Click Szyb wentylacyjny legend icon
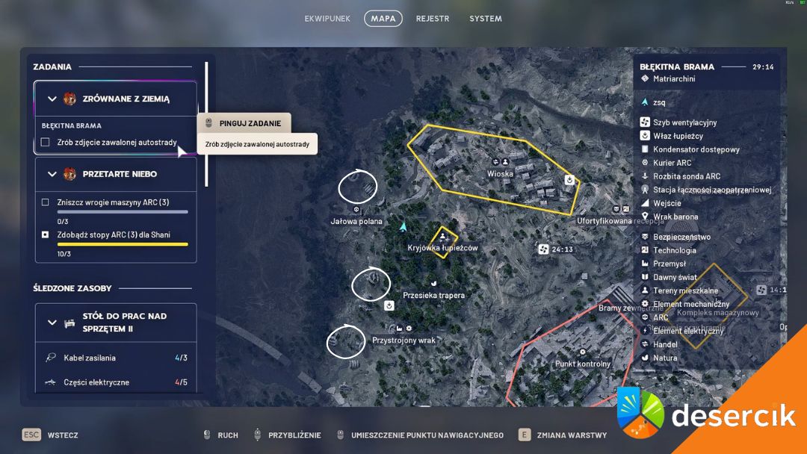 coord(645,122)
